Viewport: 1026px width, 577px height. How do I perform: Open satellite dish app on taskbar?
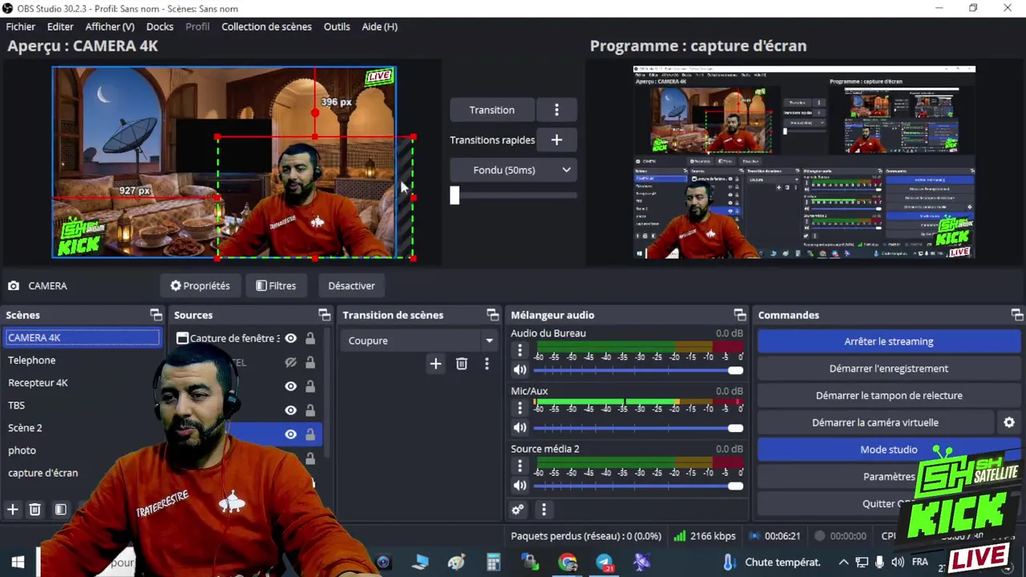(x=641, y=563)
